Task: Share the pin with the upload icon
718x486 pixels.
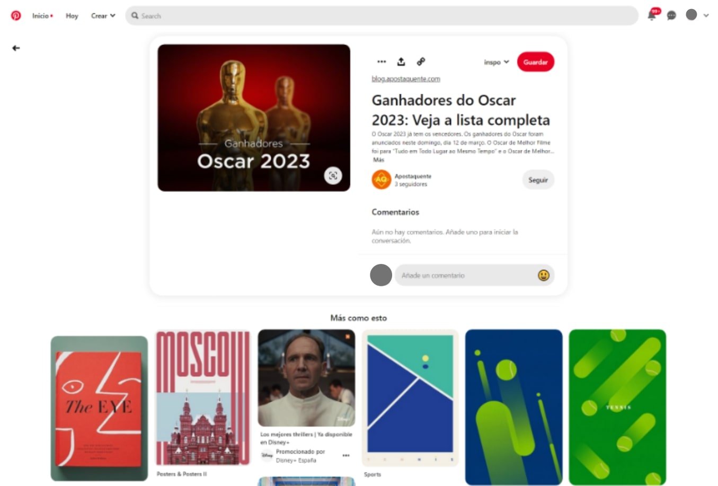Action: (x=401, y=61)
